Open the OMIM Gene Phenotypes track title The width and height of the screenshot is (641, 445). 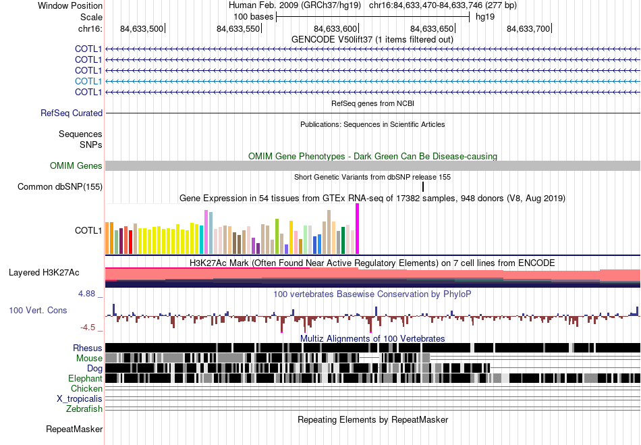click(x=373, y=156)
